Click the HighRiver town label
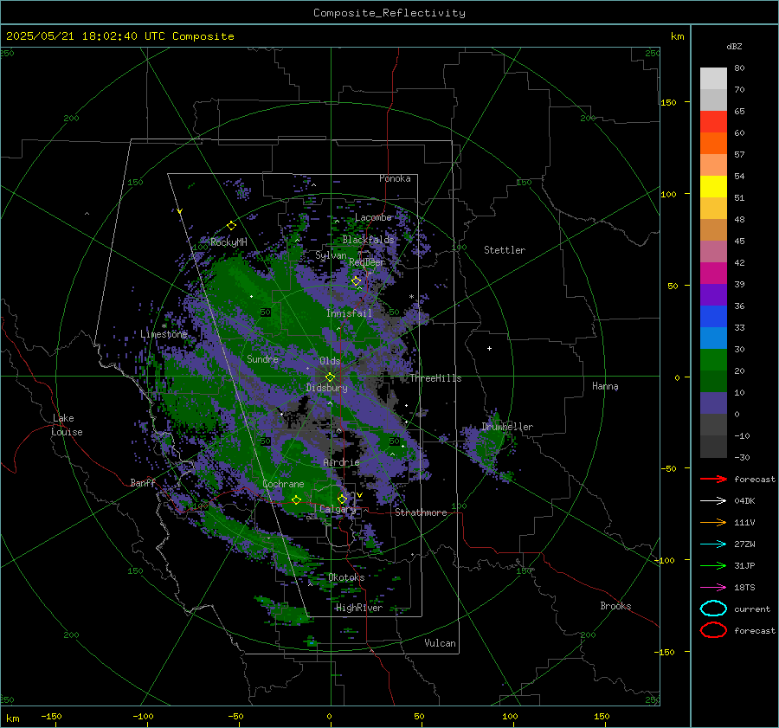The height and width of the screenshot is (728, 779). (359, 608)
